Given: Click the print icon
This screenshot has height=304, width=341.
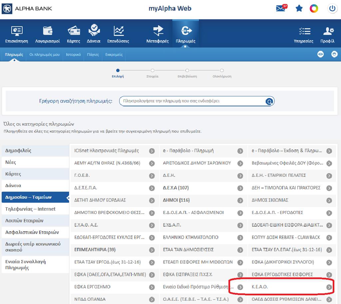Looking at the screenshot, I should click(334, 54).
